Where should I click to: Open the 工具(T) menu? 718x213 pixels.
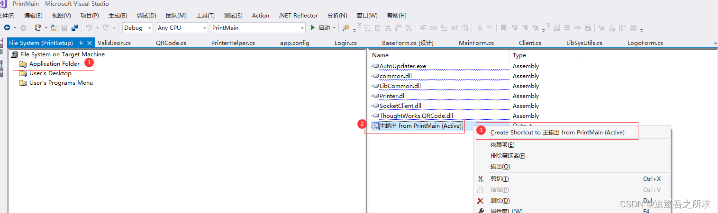(x=205, y=16)
